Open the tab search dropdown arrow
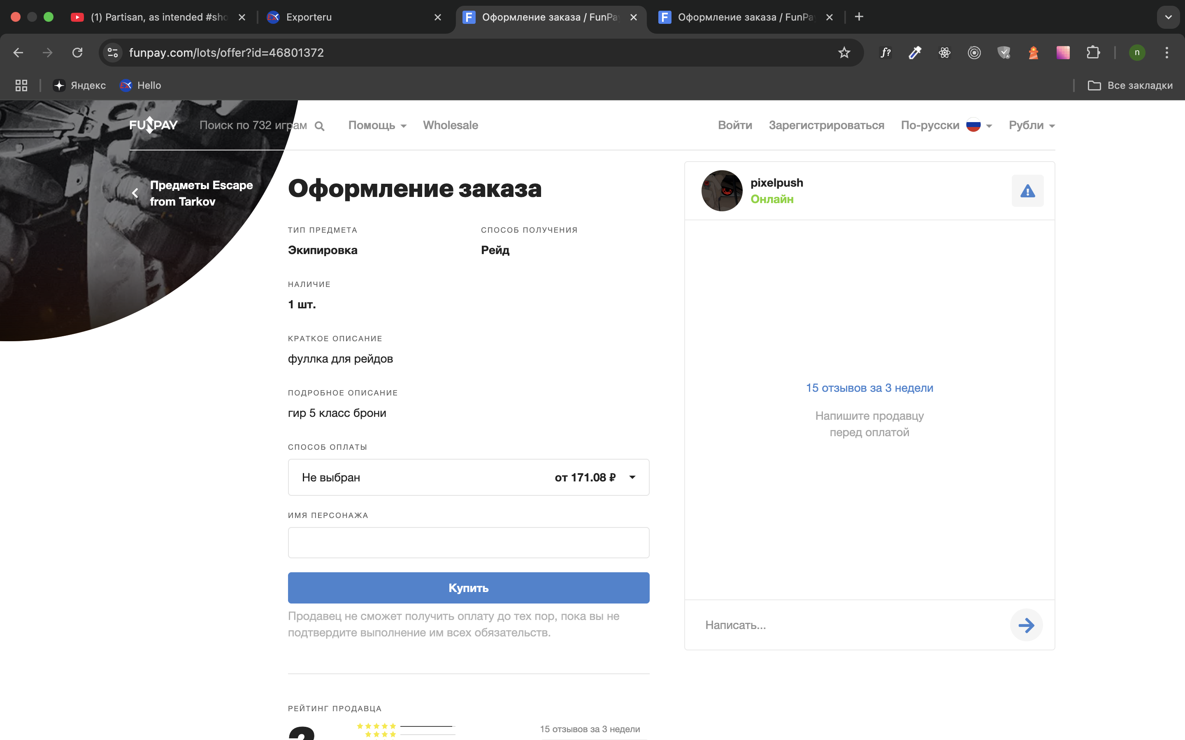Screen dimensions: 1185x740 (x=1169, y=17)
